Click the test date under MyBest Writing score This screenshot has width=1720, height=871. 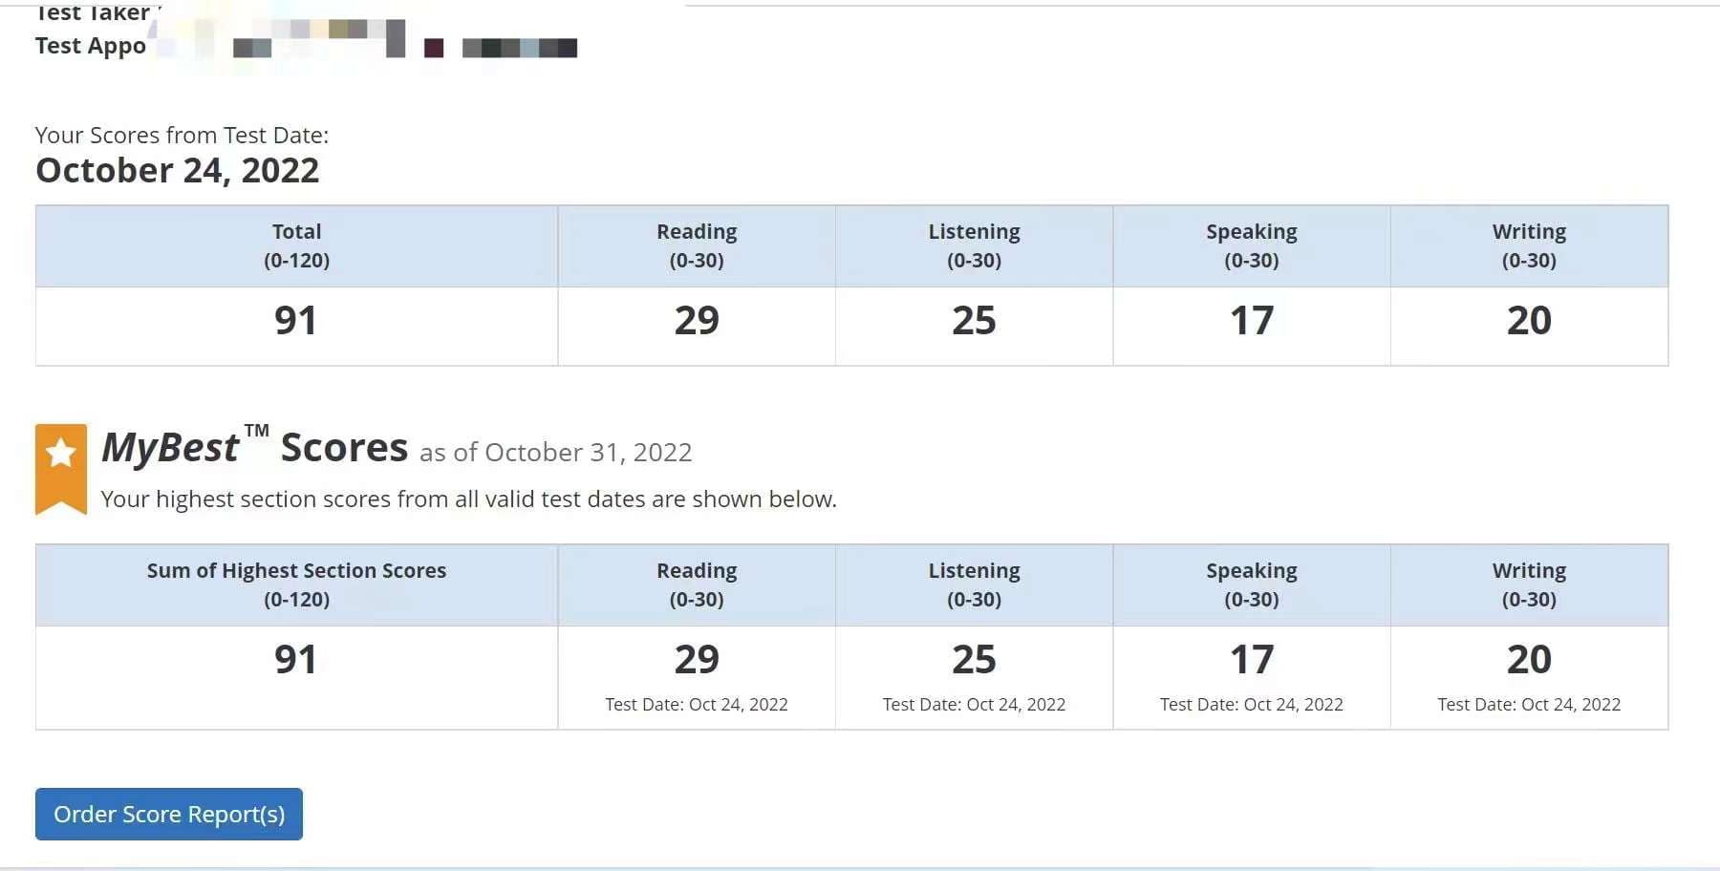pyautogui.click(x=1529, y=704)
